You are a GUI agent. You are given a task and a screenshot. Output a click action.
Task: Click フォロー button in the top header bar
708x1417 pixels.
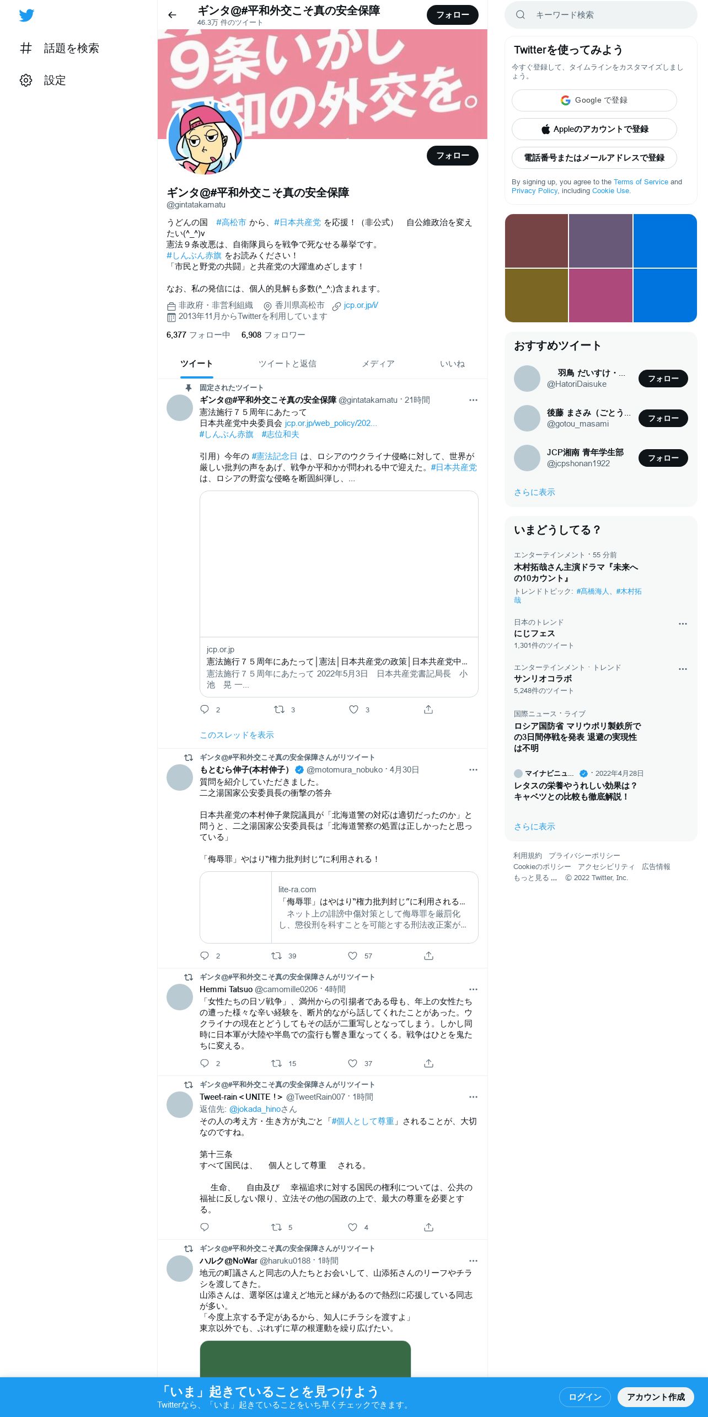click(x=452, y=15)
